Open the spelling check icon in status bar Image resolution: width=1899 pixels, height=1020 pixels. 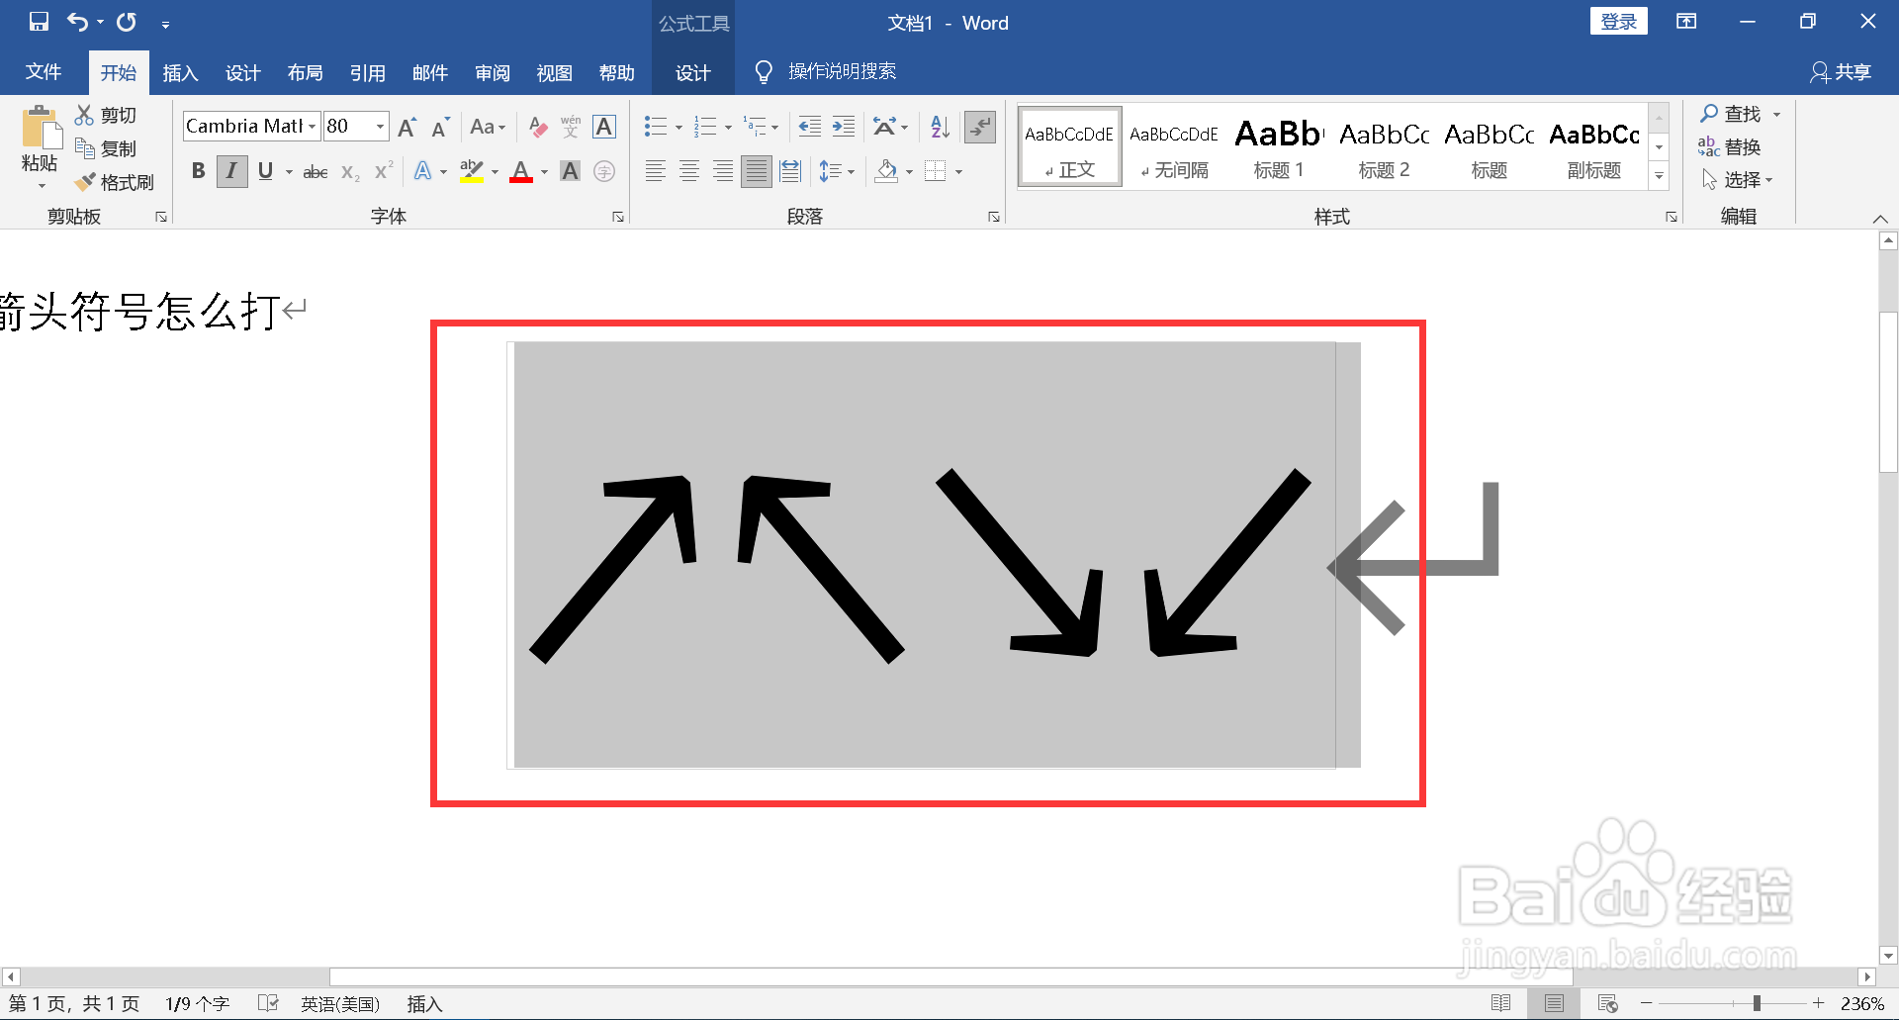coord(268,1003)
